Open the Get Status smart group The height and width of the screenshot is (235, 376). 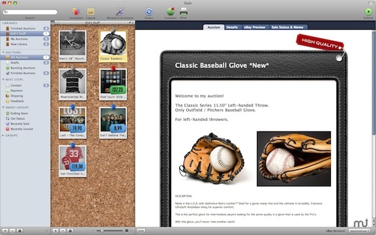tap(25, 118)
